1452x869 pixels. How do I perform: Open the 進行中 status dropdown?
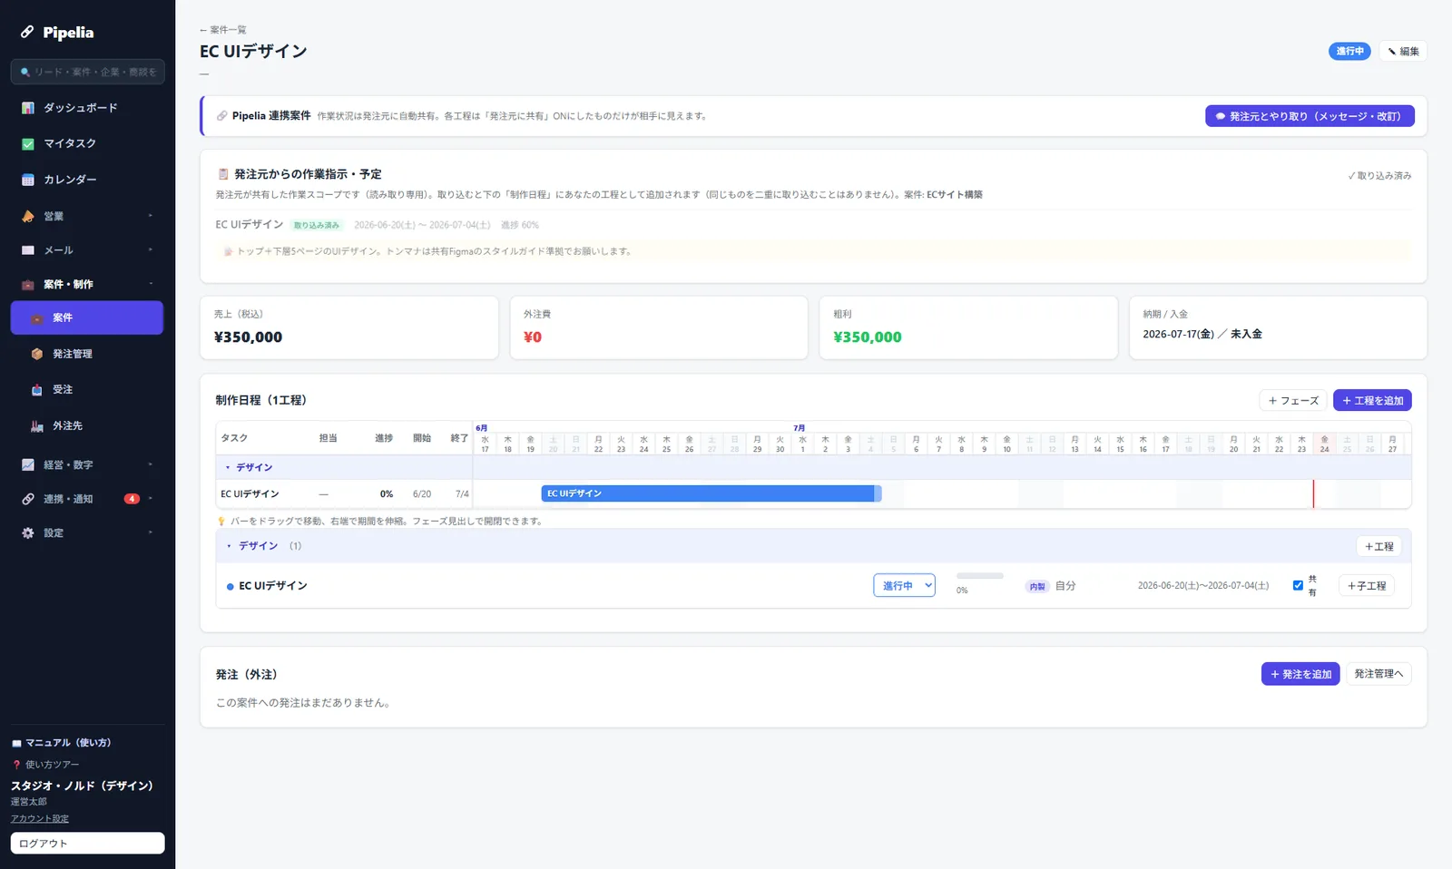point(904,586)
